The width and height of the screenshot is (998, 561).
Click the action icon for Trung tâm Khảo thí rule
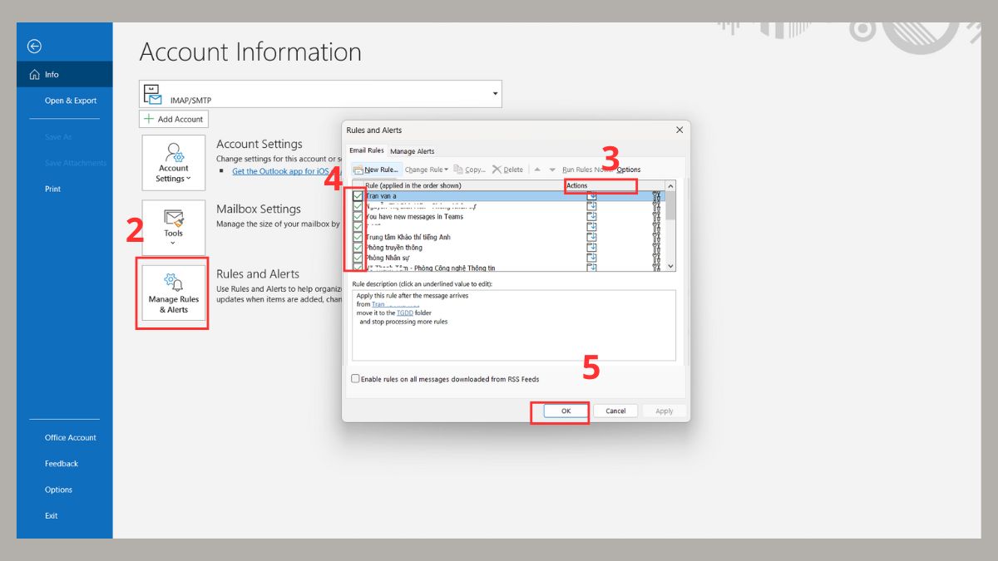(x=592, y=237)
